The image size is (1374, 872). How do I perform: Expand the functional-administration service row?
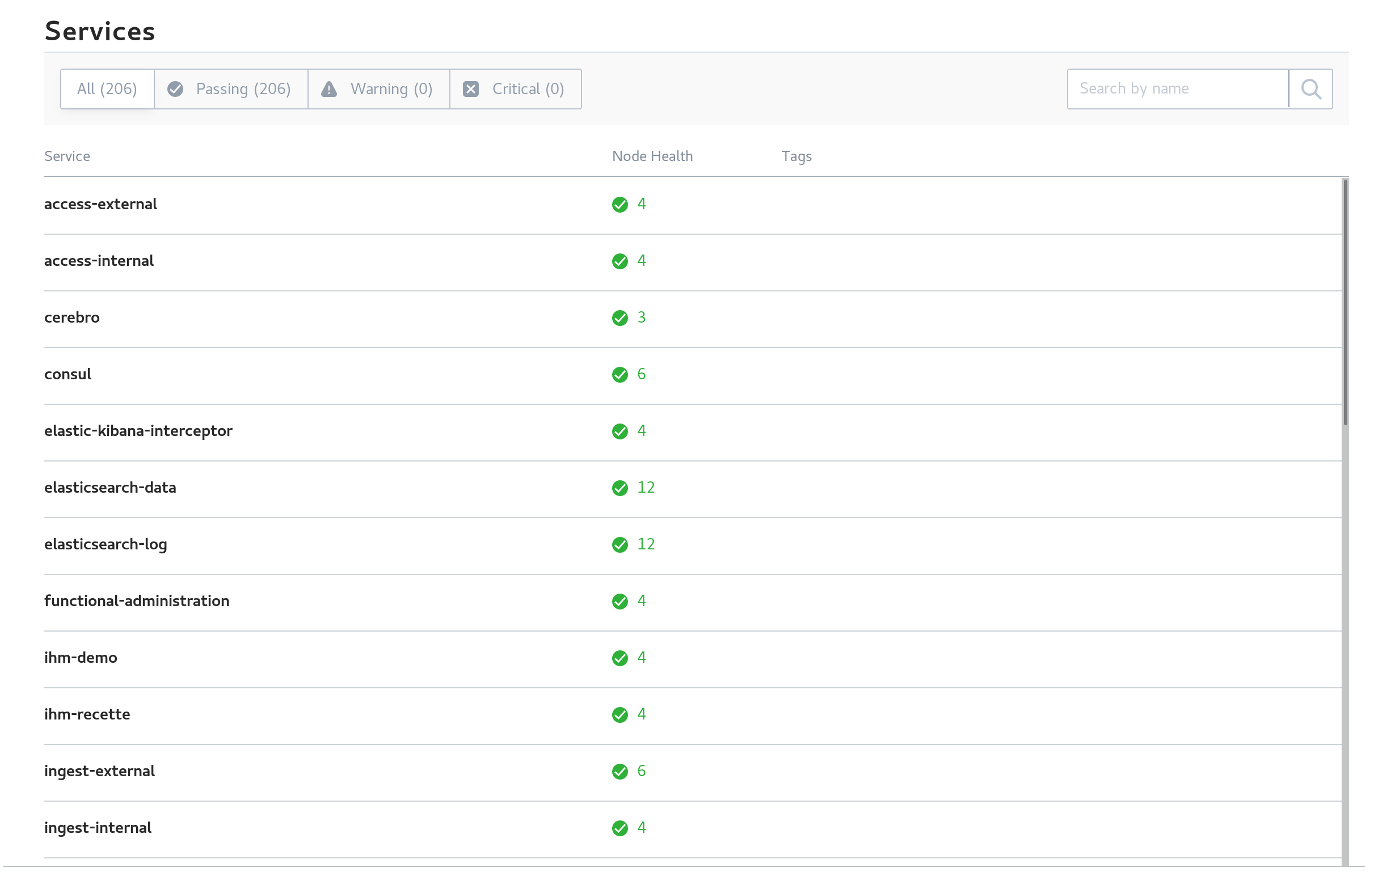click(x=137, y=600)
